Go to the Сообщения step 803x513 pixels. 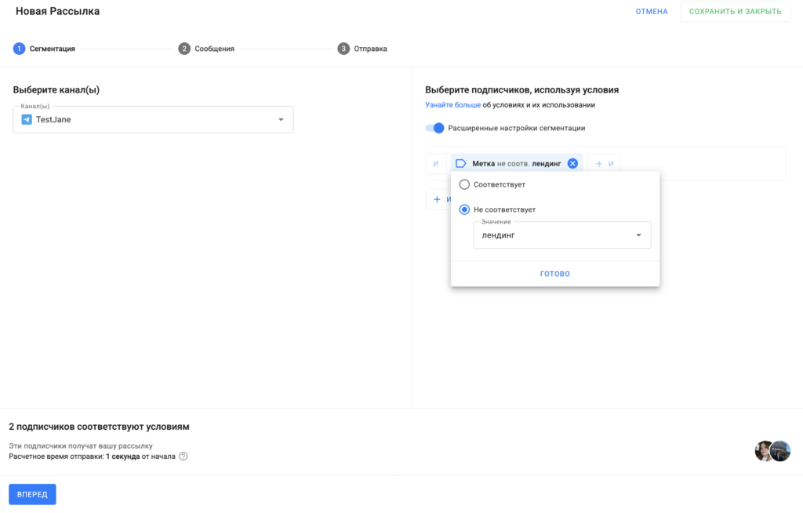click(x=214, y=49)
